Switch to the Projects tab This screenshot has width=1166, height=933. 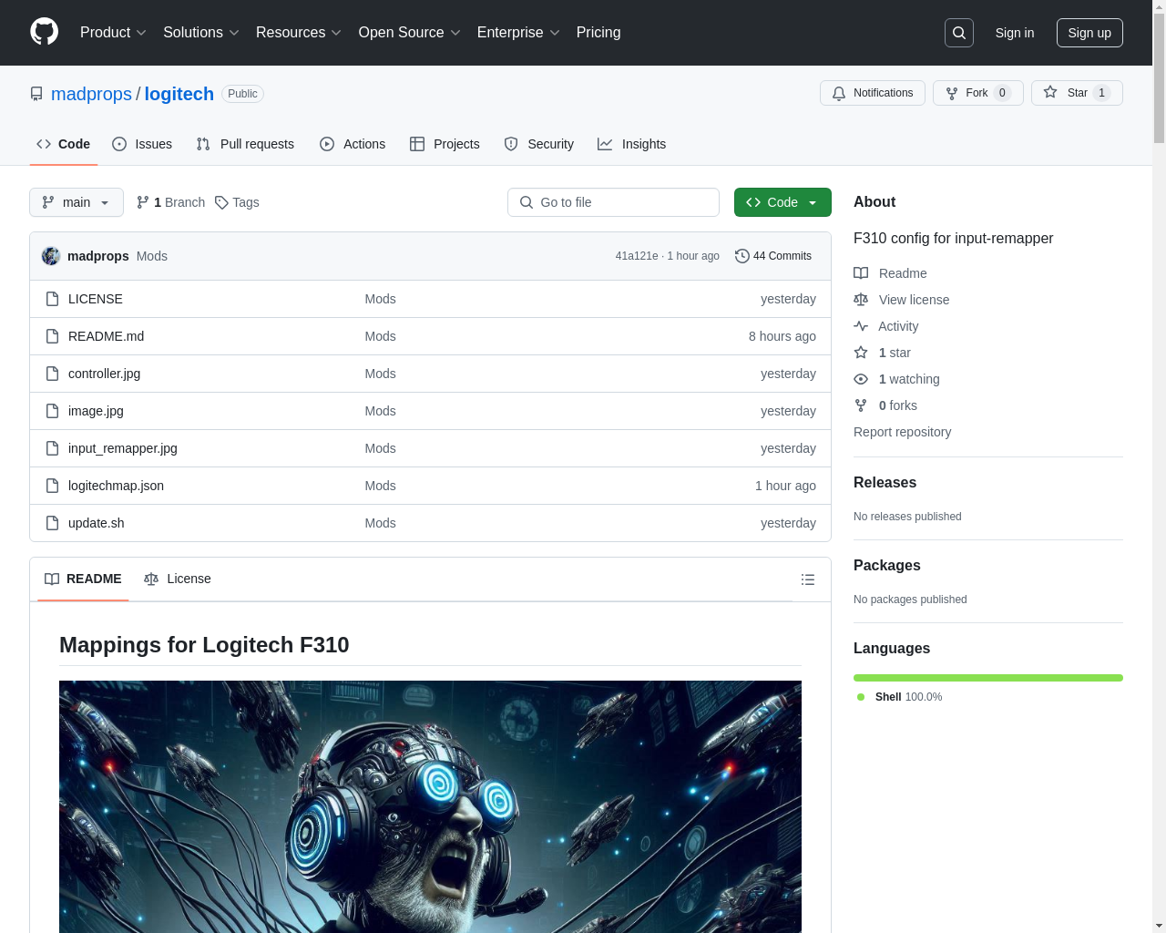pyautogui.click(x=445, y=144)
